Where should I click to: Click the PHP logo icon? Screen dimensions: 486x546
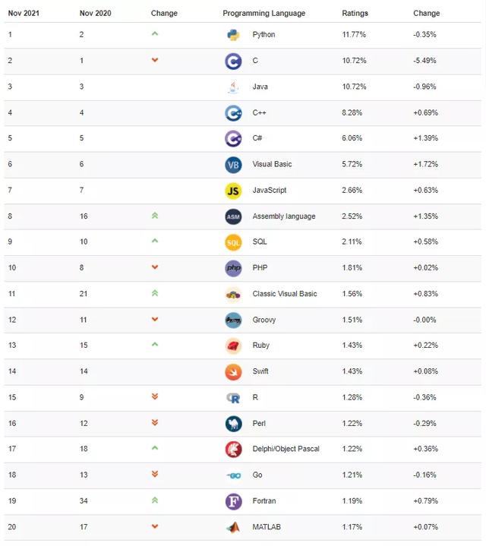point(233,268)
